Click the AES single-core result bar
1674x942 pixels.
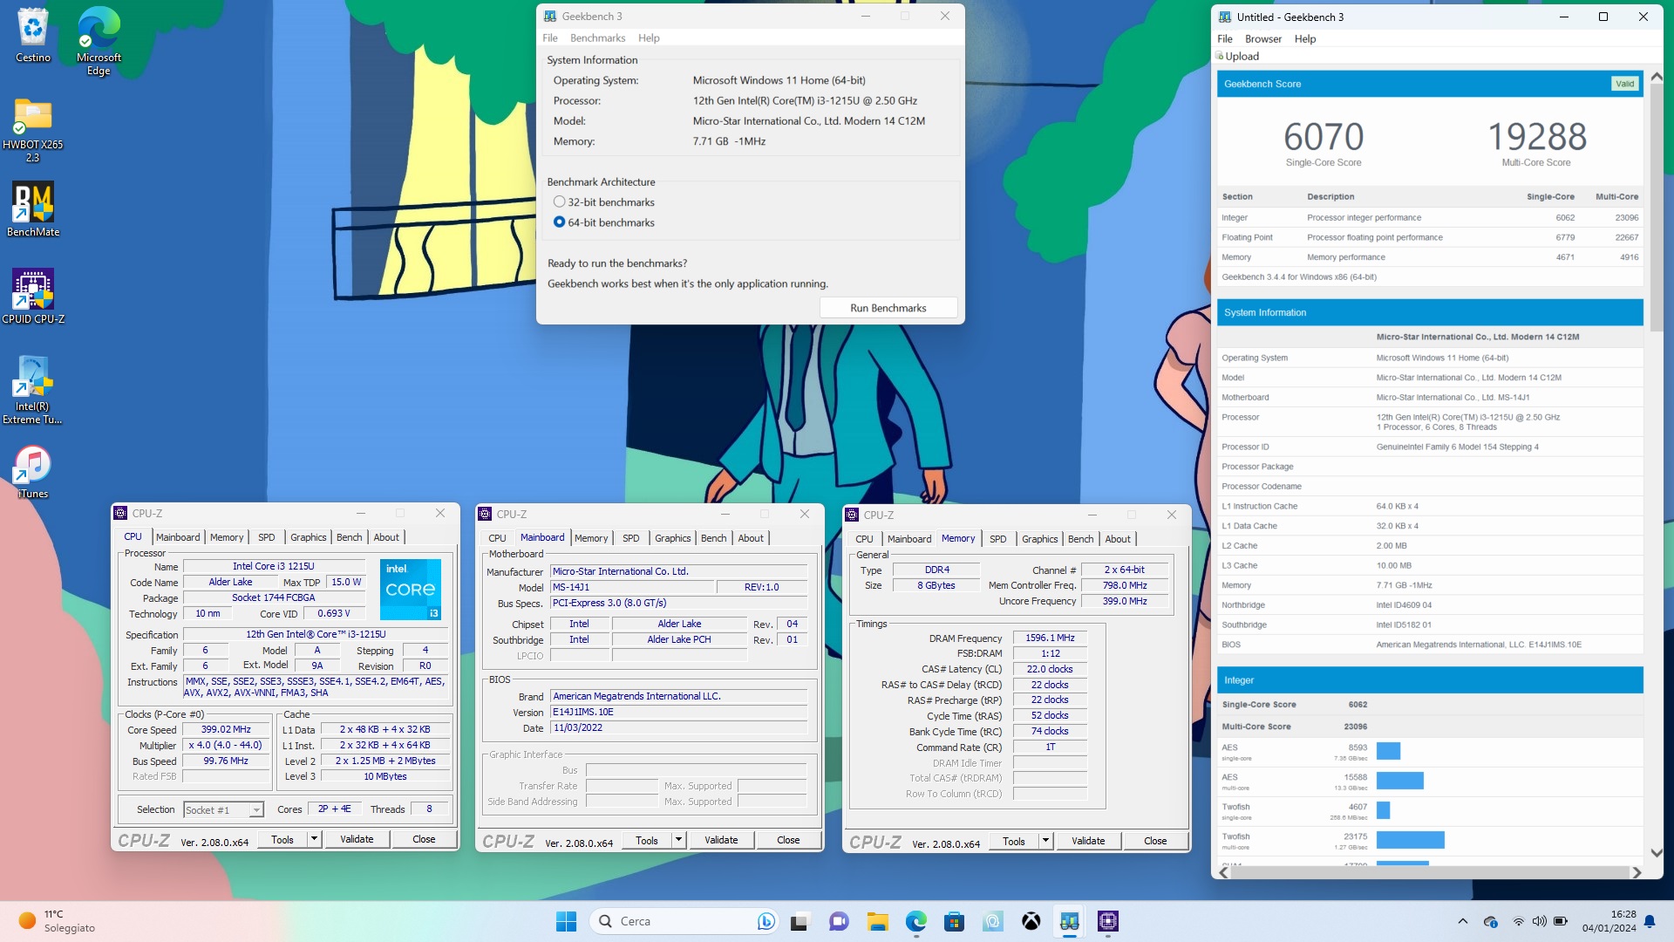1388,750
